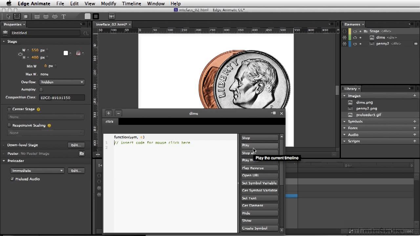Select the click event tab
Image resolution: width=420 pixels, height=236 pixels.
110,122
